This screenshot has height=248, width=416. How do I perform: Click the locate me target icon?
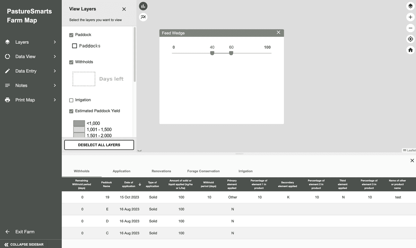(410, 39)
